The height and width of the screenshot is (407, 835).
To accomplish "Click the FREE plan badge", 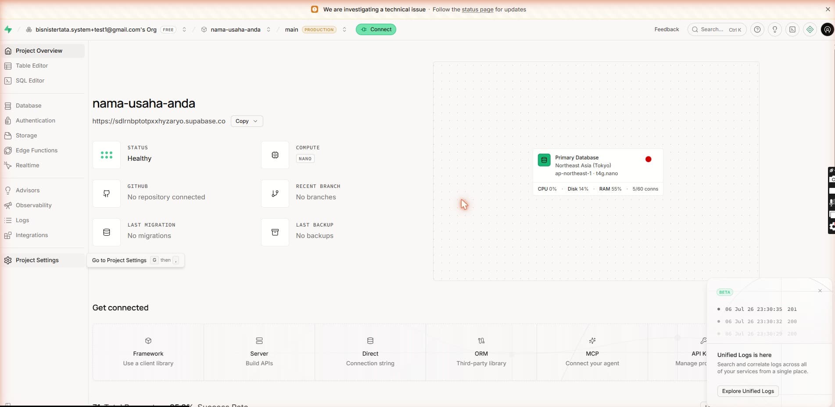I will click(x=168, y=30).
